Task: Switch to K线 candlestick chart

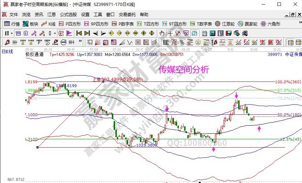Action: tap(48, 24)
